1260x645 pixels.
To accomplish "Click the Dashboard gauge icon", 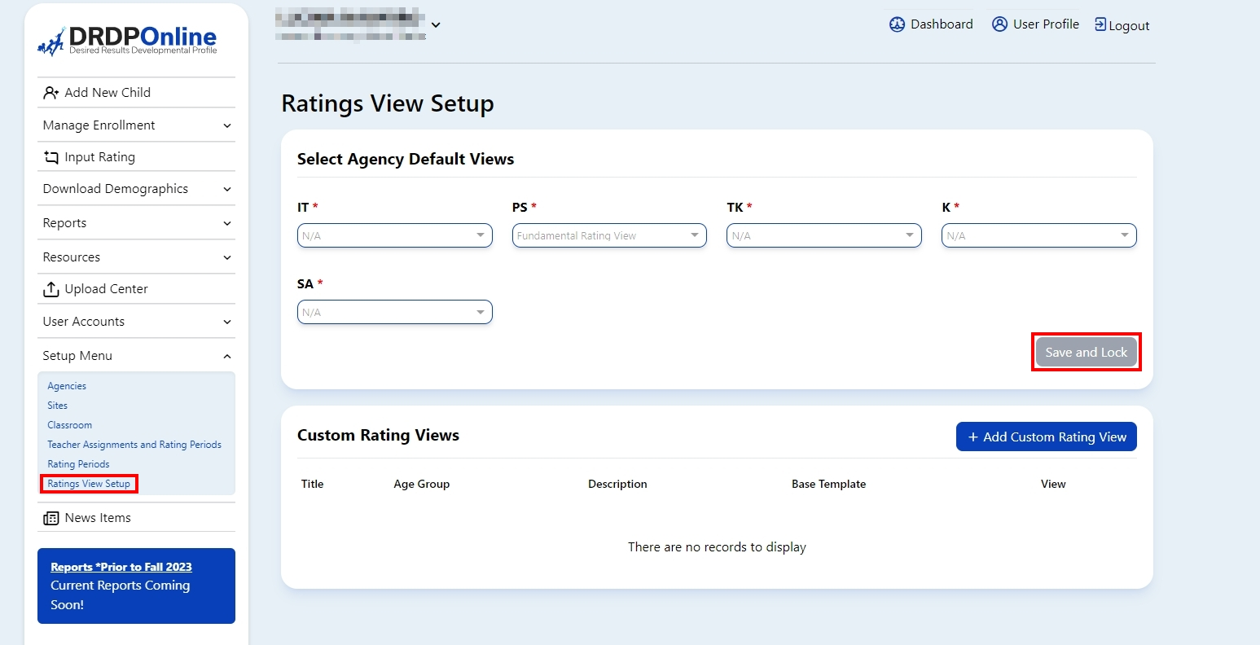I will click(x=897, y=24).
